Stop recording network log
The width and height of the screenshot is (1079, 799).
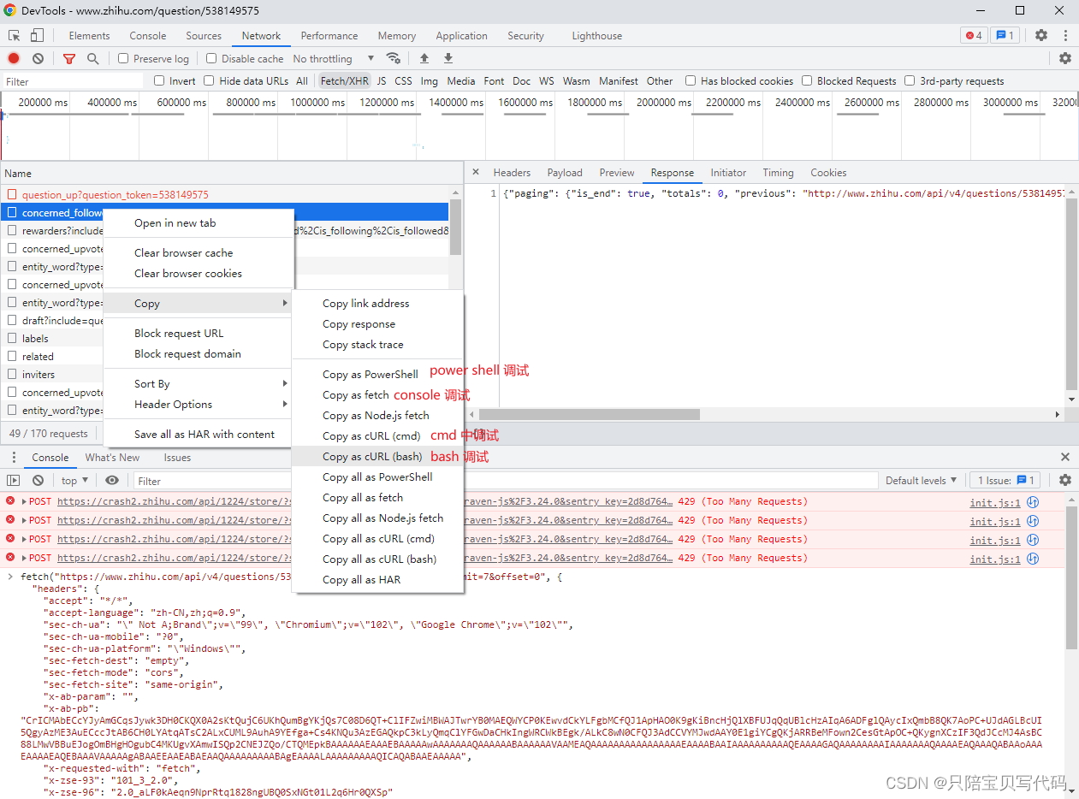point(14,58)
